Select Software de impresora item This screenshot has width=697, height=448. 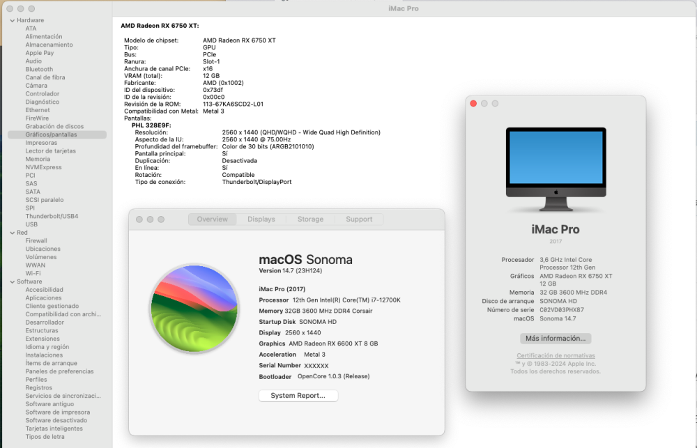57,412
